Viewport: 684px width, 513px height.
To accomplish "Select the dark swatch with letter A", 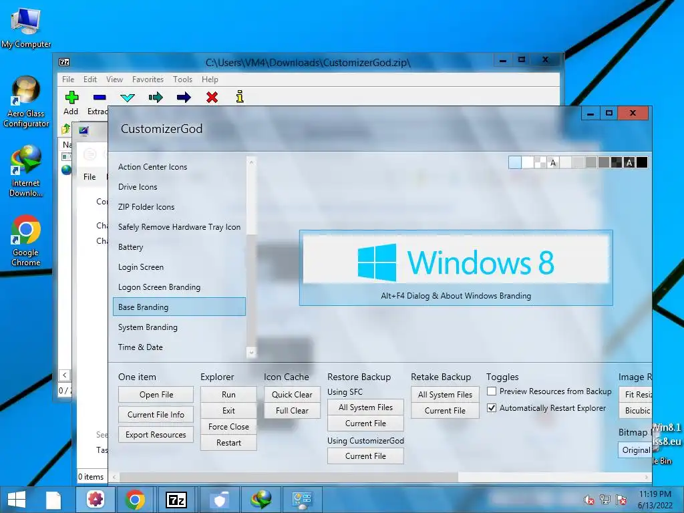I will [x=629, y=163].
